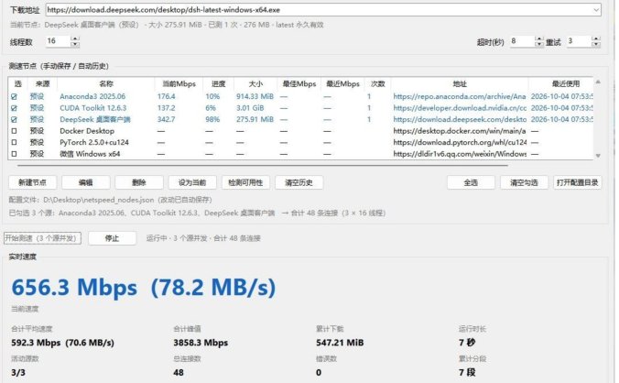The image size is (619, 383).
Task: Click the 新建节点 button
Action: (x=32, y=182)
